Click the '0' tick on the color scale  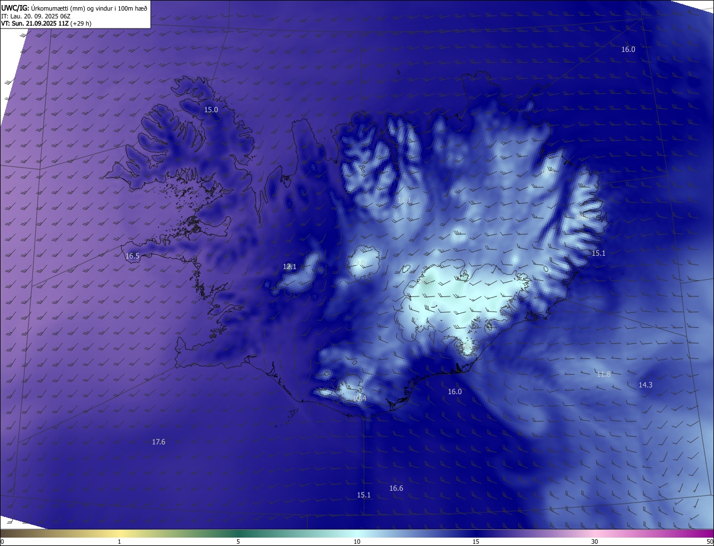click(2, 542)
